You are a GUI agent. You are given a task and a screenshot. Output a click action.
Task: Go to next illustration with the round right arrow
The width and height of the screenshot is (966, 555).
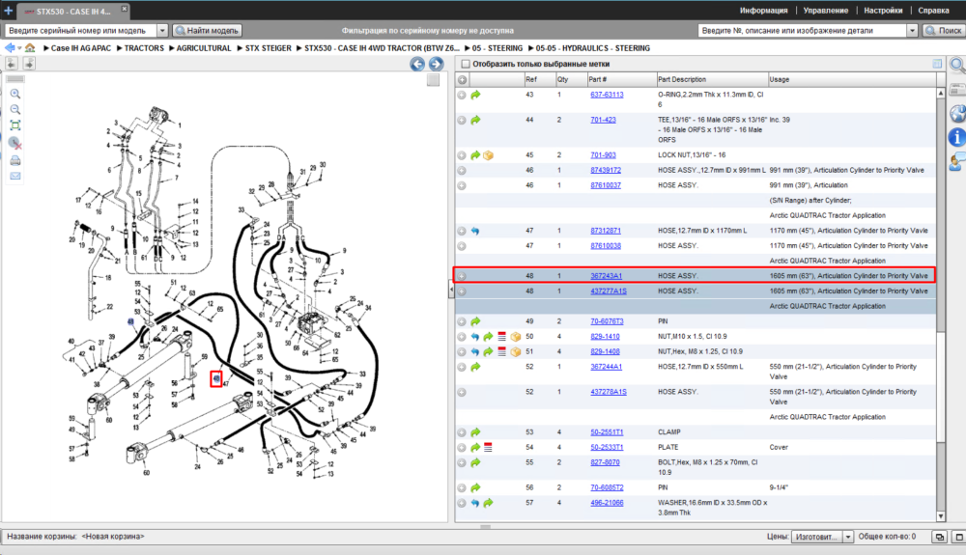(x=437, y=64)
